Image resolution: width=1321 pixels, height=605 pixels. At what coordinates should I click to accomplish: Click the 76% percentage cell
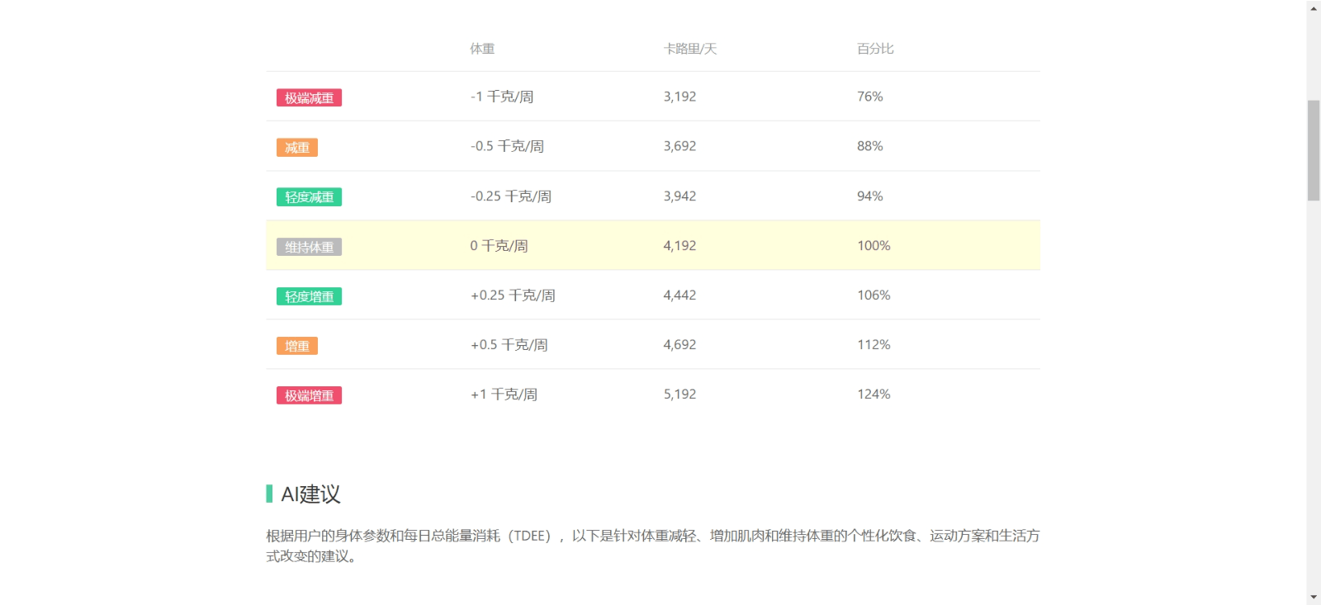[x=869, y=97]
